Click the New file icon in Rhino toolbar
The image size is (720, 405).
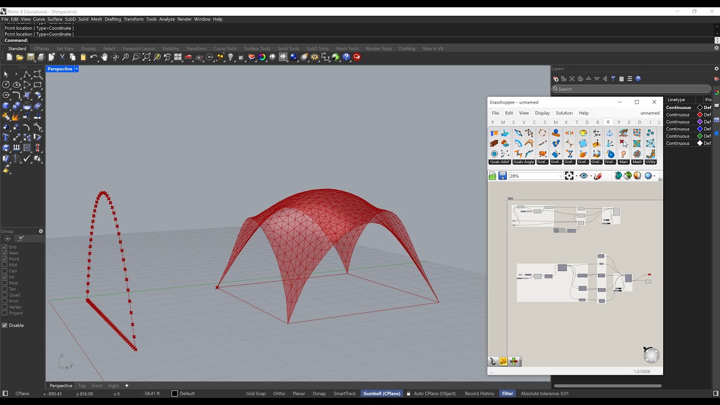tap(10, 57)
